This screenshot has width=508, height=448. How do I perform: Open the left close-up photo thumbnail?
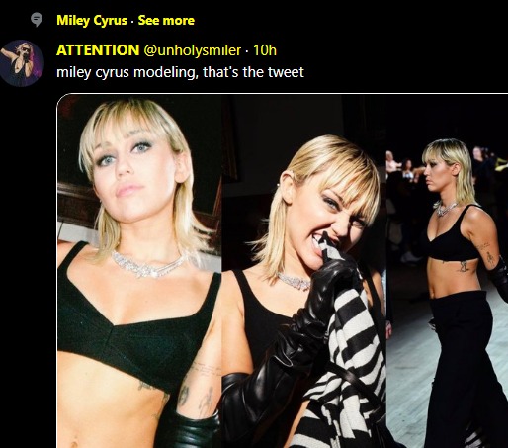point(139,271)
